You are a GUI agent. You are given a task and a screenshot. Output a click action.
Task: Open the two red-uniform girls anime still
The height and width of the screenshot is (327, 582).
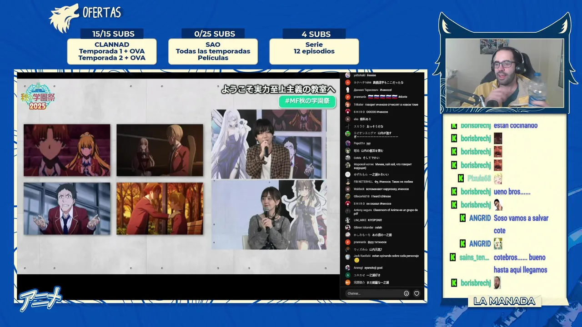(67, 150)
